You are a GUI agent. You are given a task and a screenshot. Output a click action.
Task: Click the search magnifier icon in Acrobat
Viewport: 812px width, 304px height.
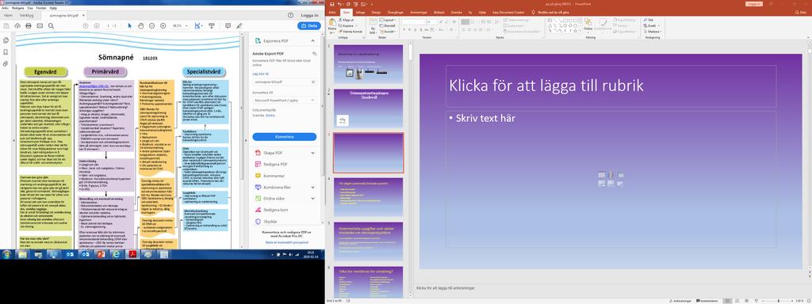click(x=50, y=26)
